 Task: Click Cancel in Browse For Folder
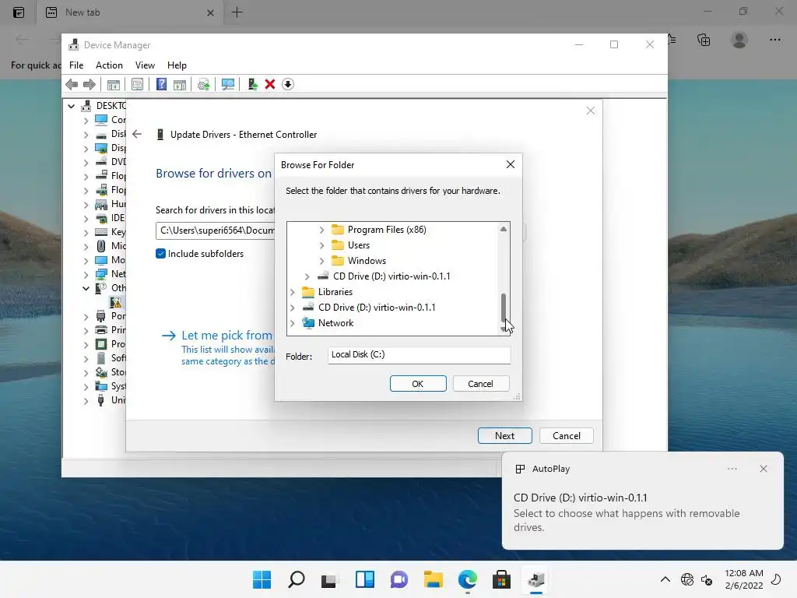480,383
